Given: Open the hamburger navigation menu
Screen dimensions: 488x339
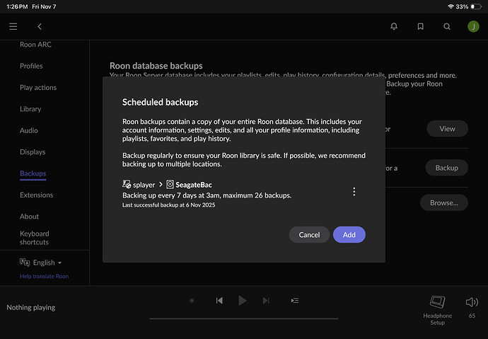Looking at the screenshot, I should (13, 26).
